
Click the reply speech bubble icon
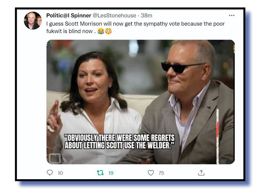point(50,173)
